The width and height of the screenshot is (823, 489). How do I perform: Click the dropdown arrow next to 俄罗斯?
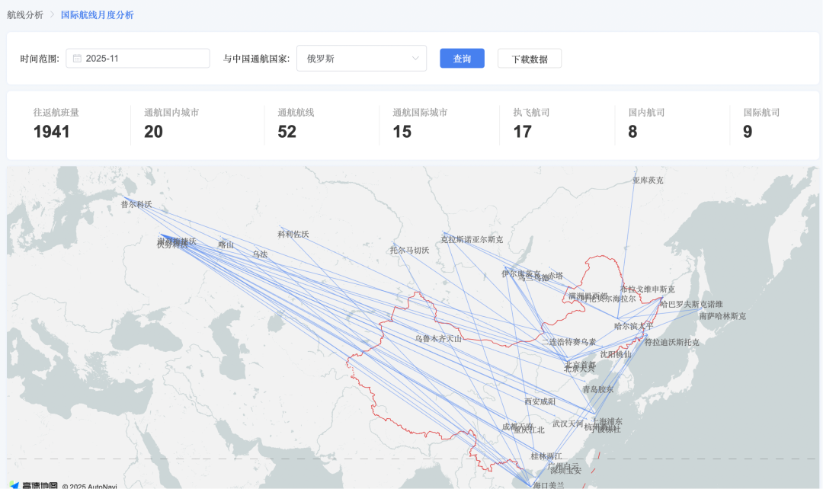point(415,58)
